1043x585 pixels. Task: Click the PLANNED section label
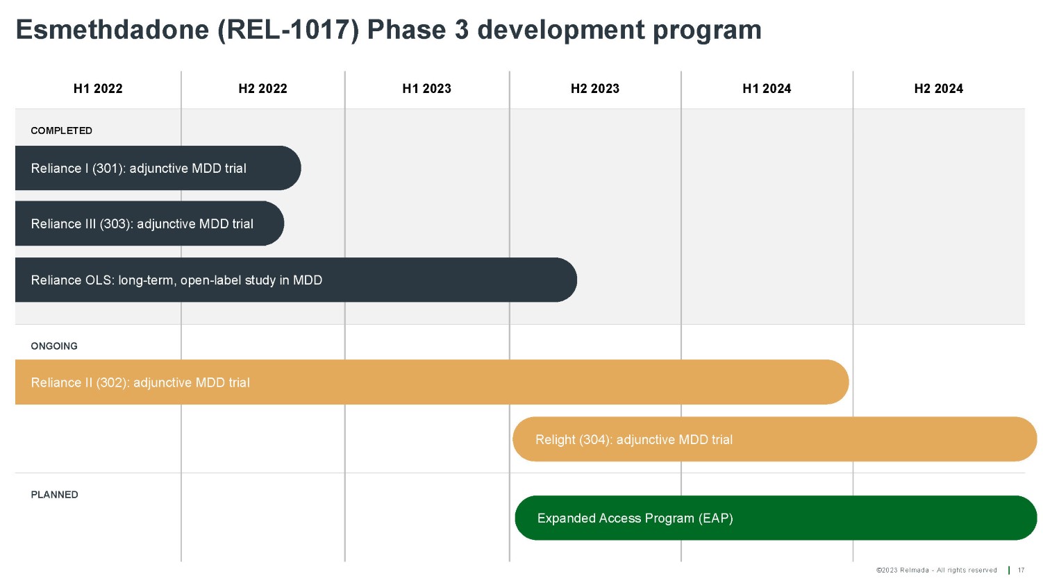[x=54, y=495]
